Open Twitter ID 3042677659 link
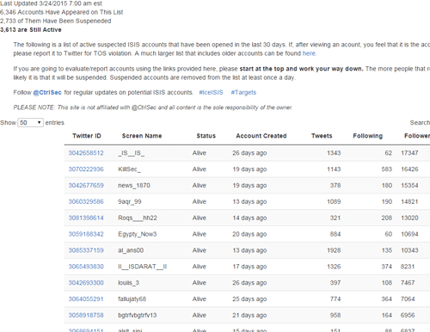This screenshot has height=332, width=430. click(x=86, y=186)
